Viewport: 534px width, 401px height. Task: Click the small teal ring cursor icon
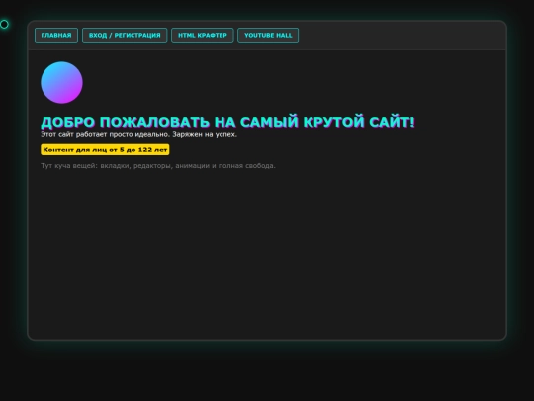coord(4,24)
